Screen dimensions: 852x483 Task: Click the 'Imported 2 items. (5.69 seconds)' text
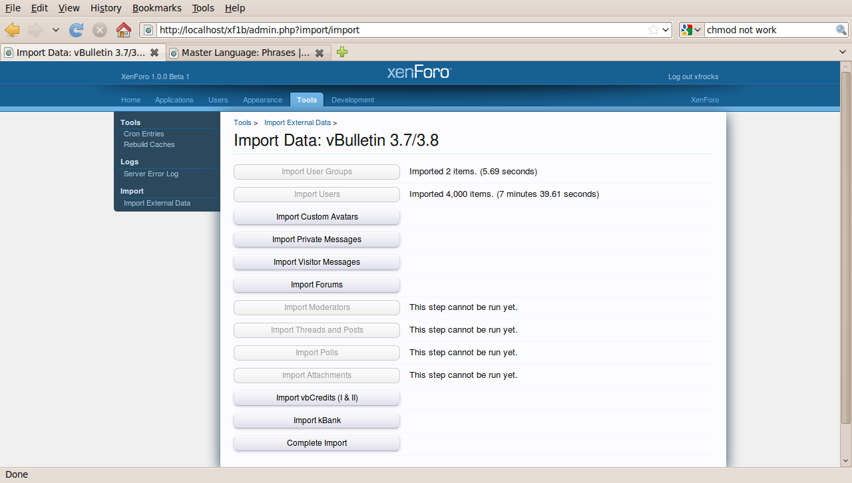pos(473,172)
